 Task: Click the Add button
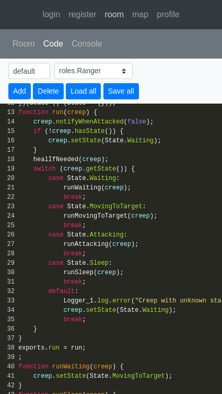[x=19, y=91]
